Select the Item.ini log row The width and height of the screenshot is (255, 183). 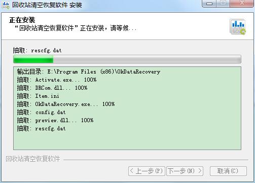[x=38, y=96]
